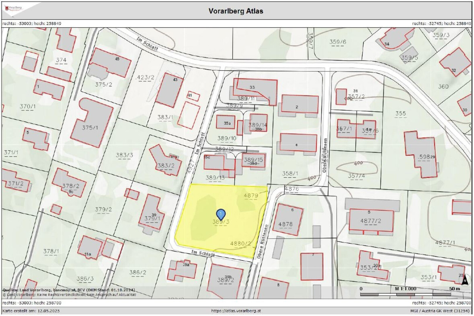Click parcel label 359/6
The width and height of the screenshot is (474, 316).
coord(338,42)
